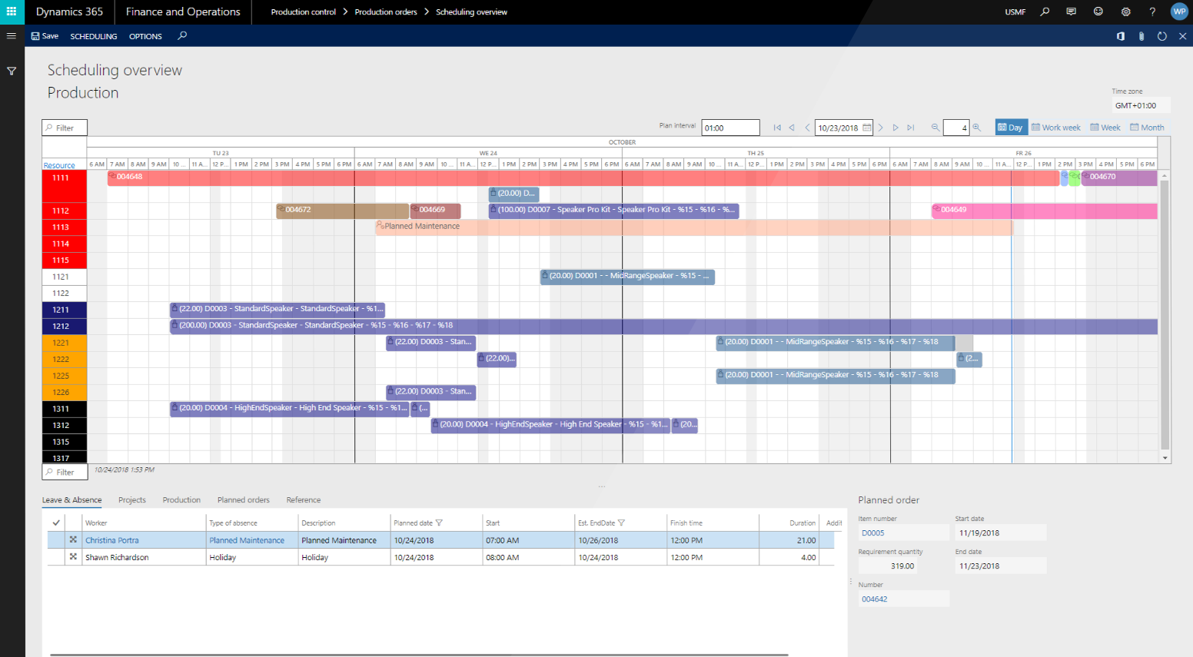Switch the Gantt to Work week view
Viewport: 1193px width, 657px height.
tap(1055, 128)
